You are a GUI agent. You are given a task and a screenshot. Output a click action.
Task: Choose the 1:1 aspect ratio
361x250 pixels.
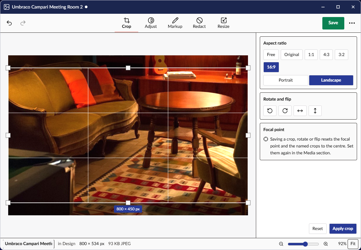[311, 55]
